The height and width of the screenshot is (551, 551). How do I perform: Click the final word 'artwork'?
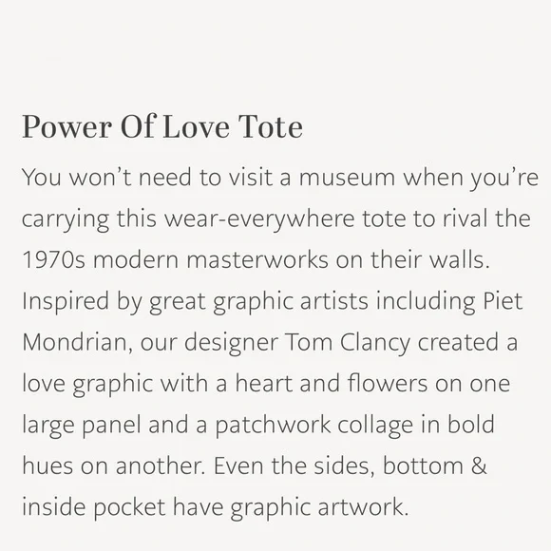click(x=363, y=508)
